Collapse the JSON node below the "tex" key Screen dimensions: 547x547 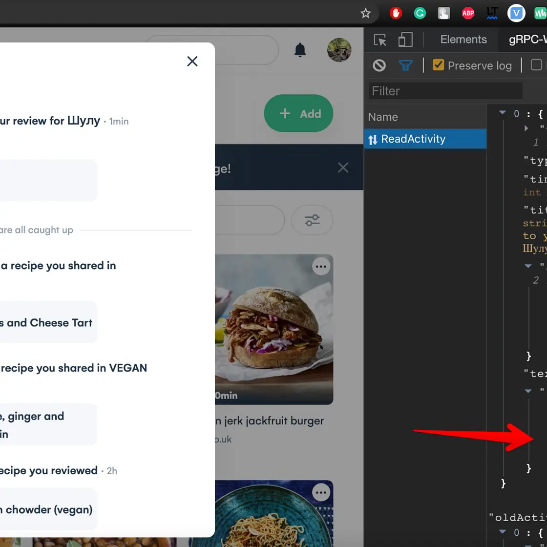pyautogui.click(x=528, y=391)
